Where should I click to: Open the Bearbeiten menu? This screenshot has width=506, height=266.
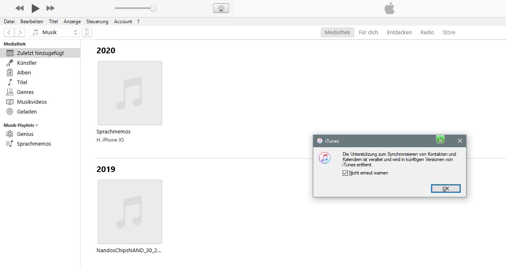pos(32,22)
